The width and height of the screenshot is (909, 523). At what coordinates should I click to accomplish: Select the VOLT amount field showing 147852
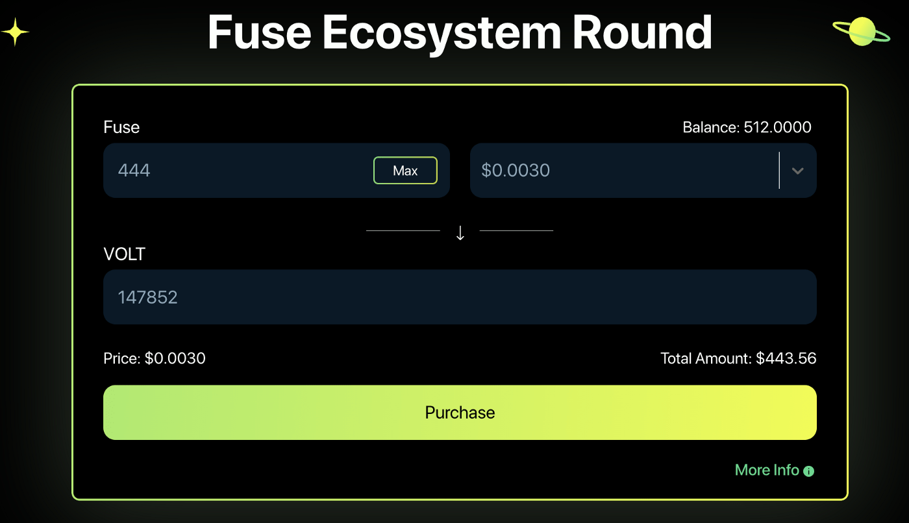(x=460, y=297)
